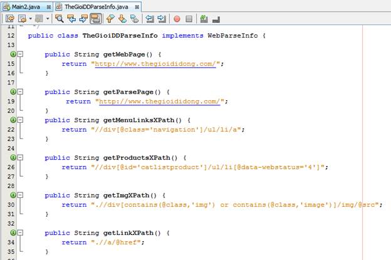This screenshot has height=260, width=391.
Task: Collapse the getImgXPath method fold
Action: point(21,195)
